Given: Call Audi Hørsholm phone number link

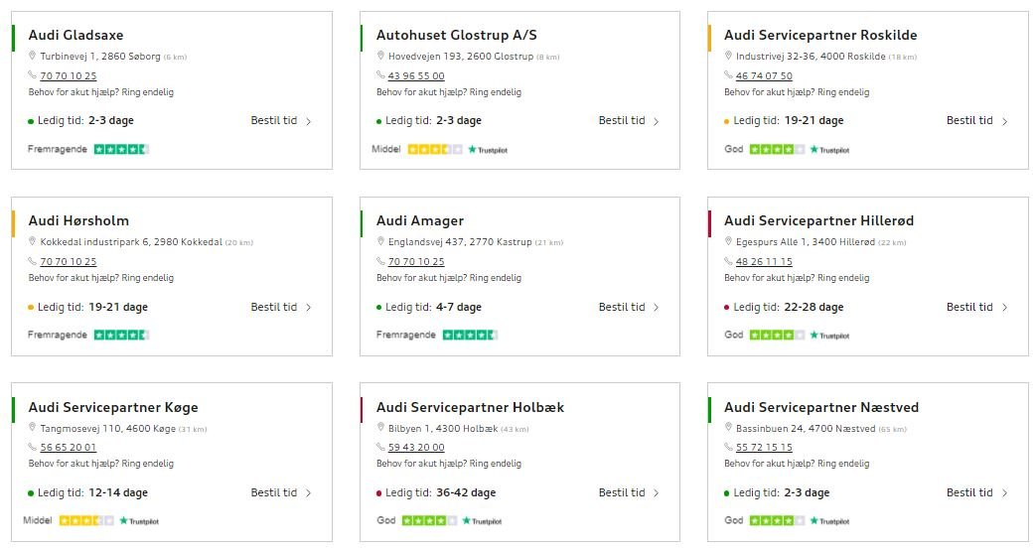Looking at the screenshot, I should pyautogui.click(x=69, y=262).
